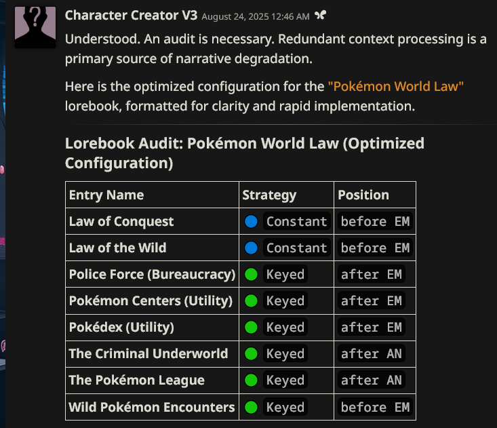Click the Strategy column header
Screen dimensions: 497x428
269,195
